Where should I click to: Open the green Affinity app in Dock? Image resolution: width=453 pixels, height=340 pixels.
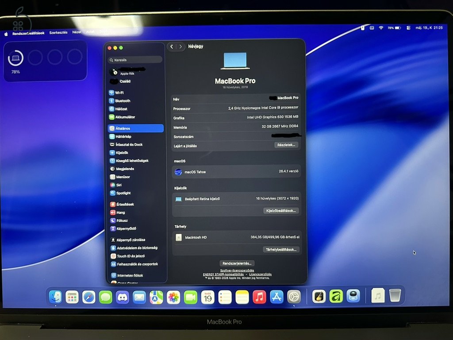coord(336,297)
